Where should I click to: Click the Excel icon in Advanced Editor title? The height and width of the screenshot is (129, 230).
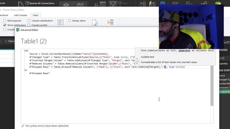pos(18,30)
